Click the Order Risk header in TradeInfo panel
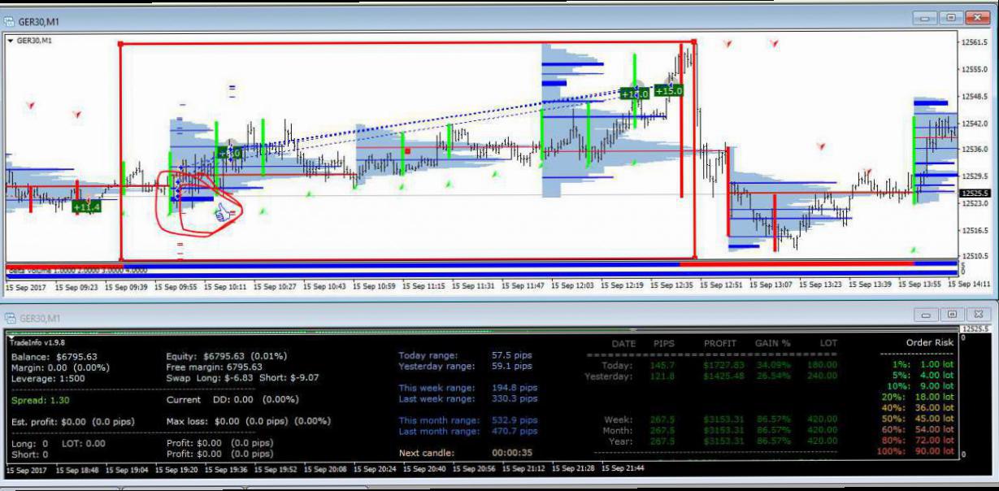Image resolution: width=999 pixels, height=491 pixels. click(x=929, y=343)
